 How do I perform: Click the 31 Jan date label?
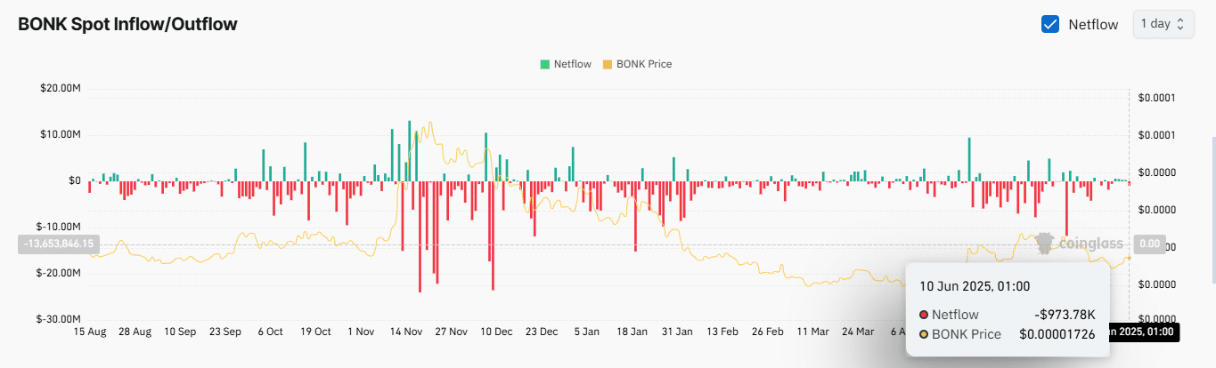pos(678,332)
